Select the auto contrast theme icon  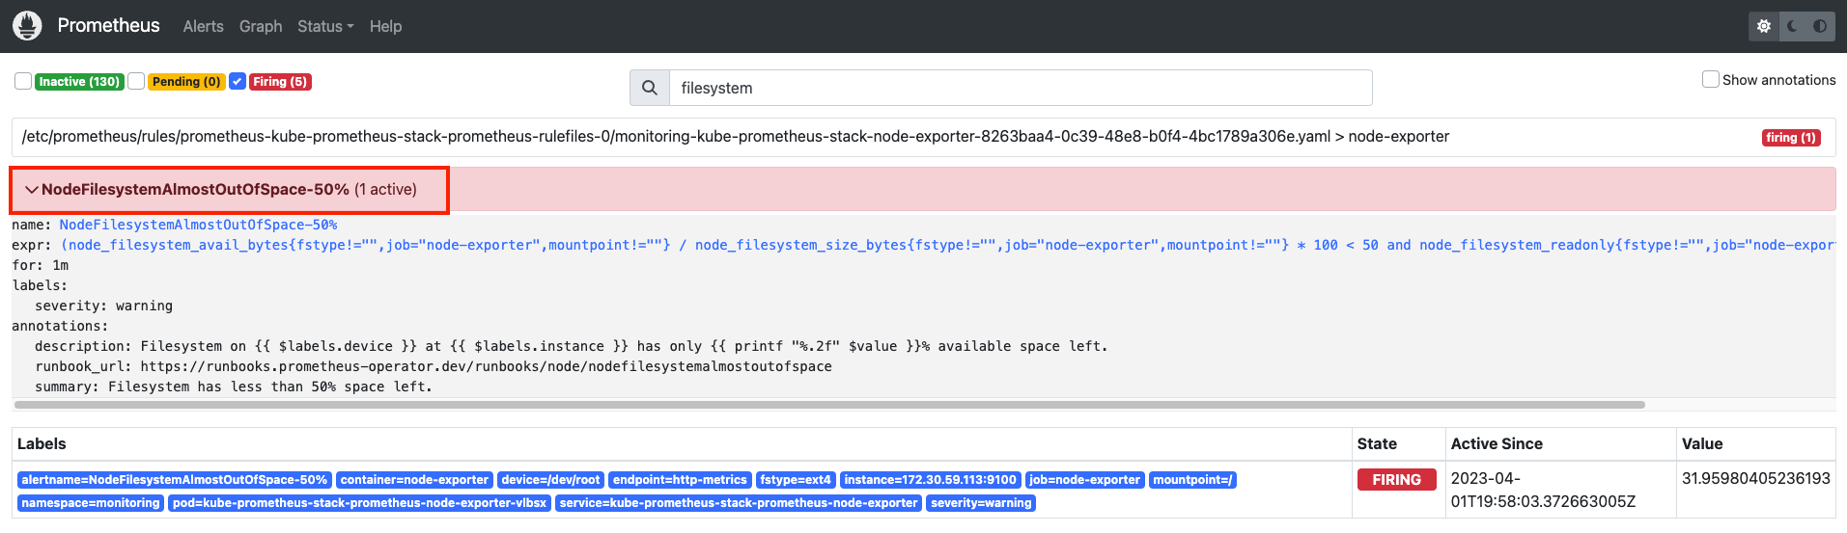[1820, 26]
